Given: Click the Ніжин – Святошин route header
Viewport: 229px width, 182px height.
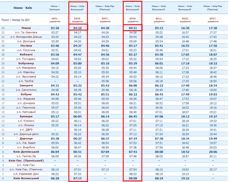Looking at the screenshot, I should coord(55,7).
